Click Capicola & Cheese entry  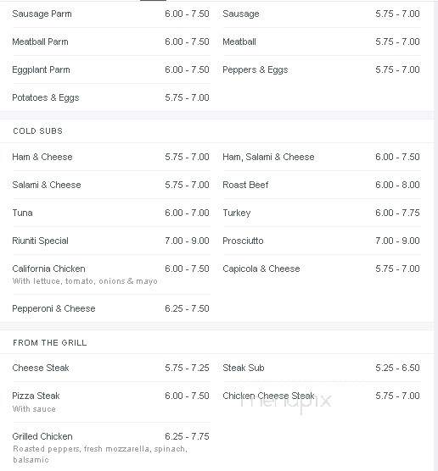[322, 269]
